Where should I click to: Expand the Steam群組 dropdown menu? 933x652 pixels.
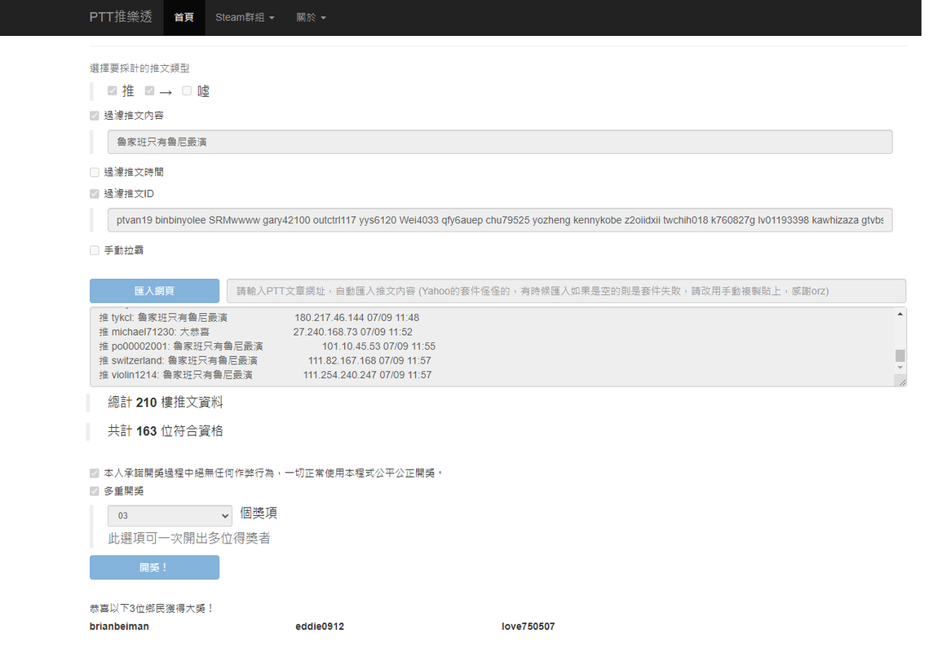coord(245,17)
